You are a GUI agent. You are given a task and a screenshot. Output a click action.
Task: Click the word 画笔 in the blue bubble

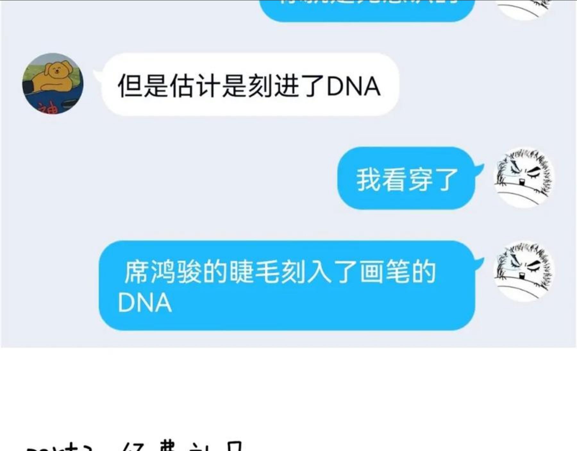click(x=385, y=272)
